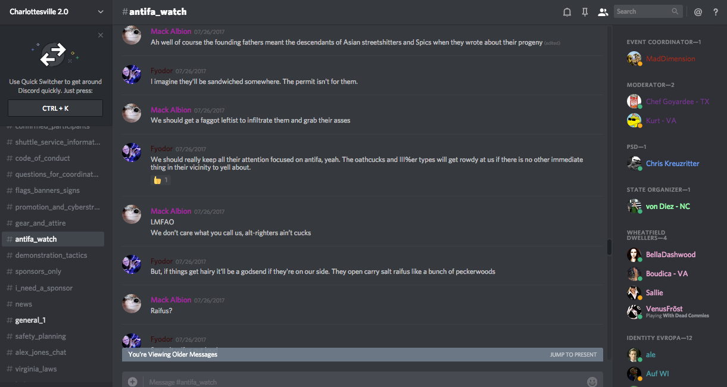
Task: Open MadDimension's avatar in member list
Action: pyautogui.click(x=634, y=59)
